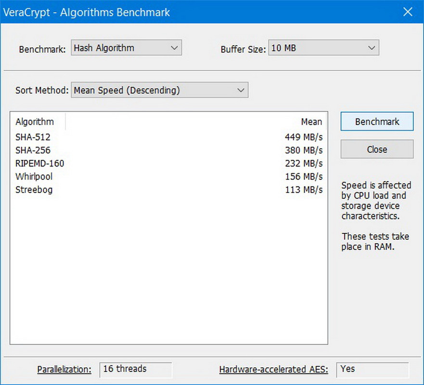The image size is (424, 385).
Task: Click the 156 MB/s value
Action: coord(304,177)
